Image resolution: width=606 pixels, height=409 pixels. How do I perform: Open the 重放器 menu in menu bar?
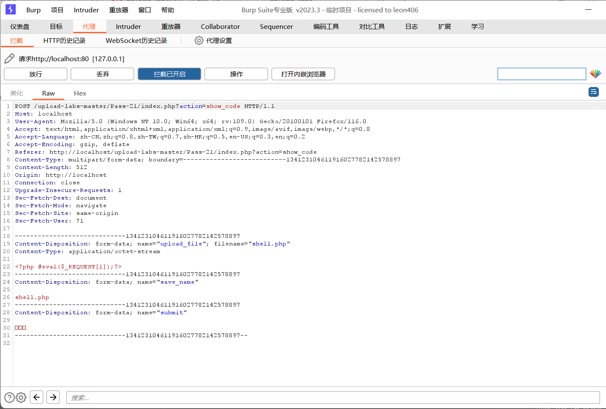pos(118,10)
